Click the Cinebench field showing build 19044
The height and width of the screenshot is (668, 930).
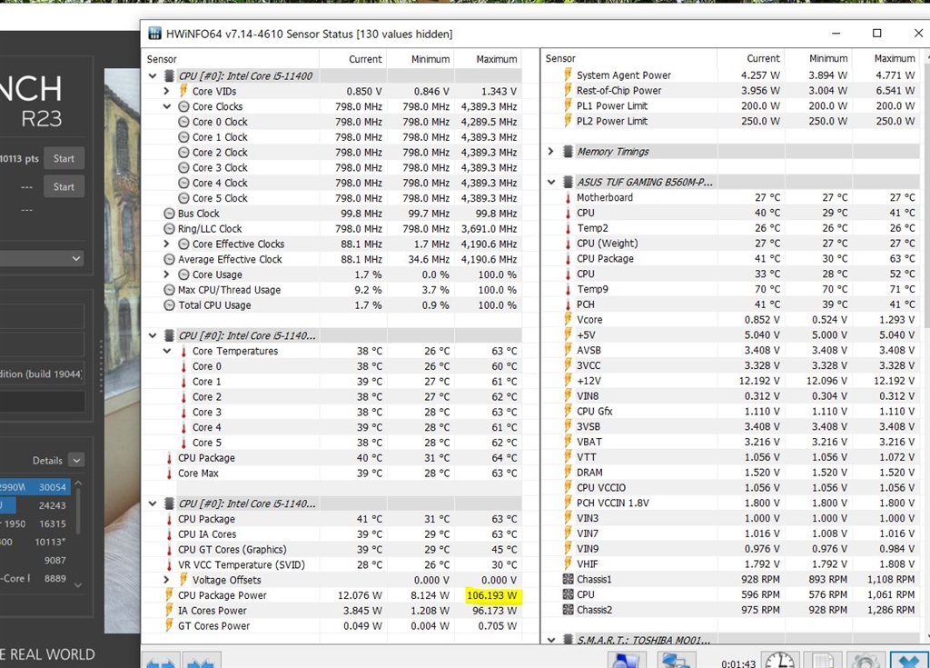tap(42, 374)
